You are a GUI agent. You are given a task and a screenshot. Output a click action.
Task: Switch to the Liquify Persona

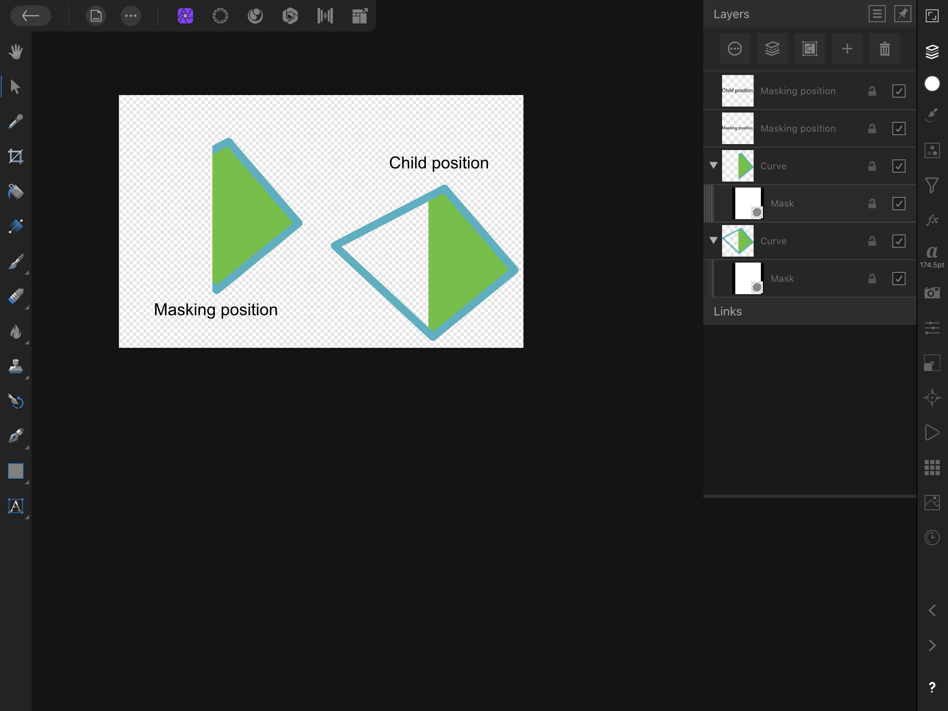(255, 16)
